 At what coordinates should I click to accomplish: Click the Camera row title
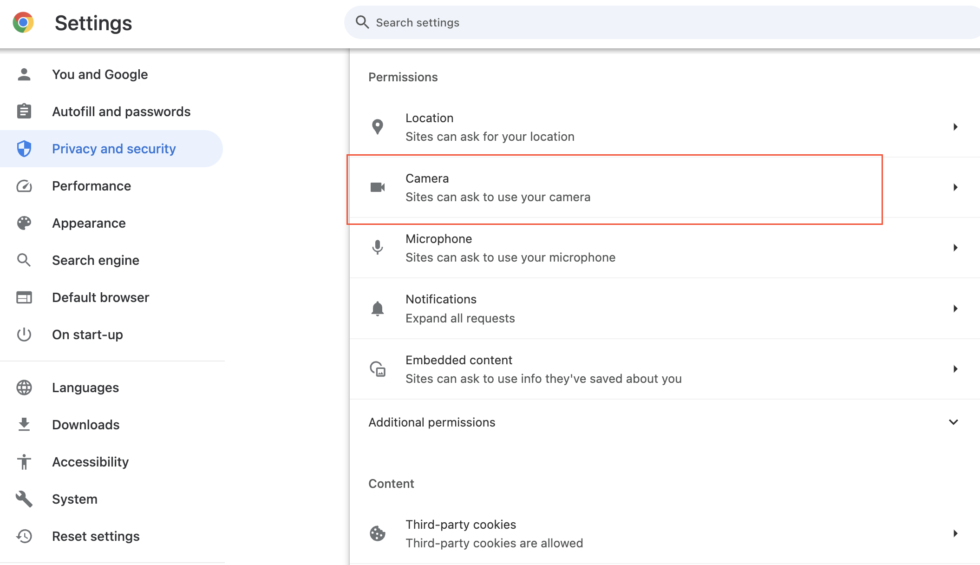(x=427, y=178)
